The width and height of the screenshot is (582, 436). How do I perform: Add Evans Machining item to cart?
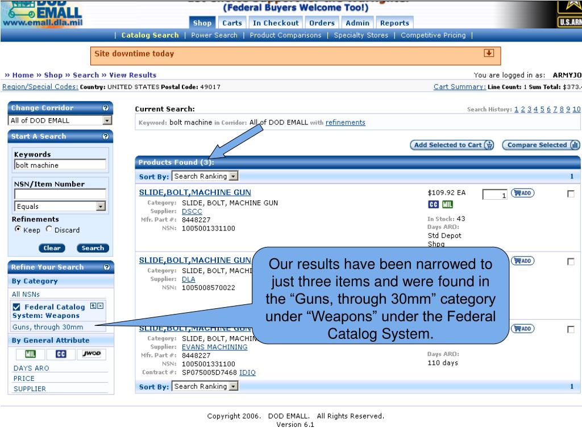click(x=522, y=329)
